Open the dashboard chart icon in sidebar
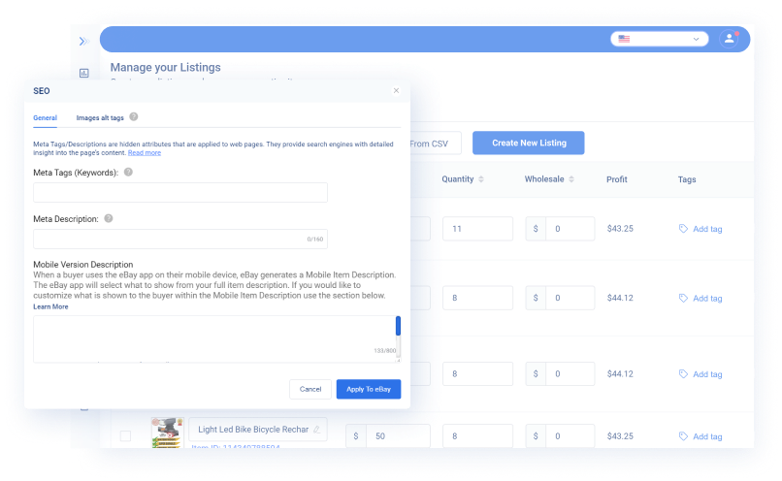This screenshot has width=782, height=481. (x=83, y=74)
